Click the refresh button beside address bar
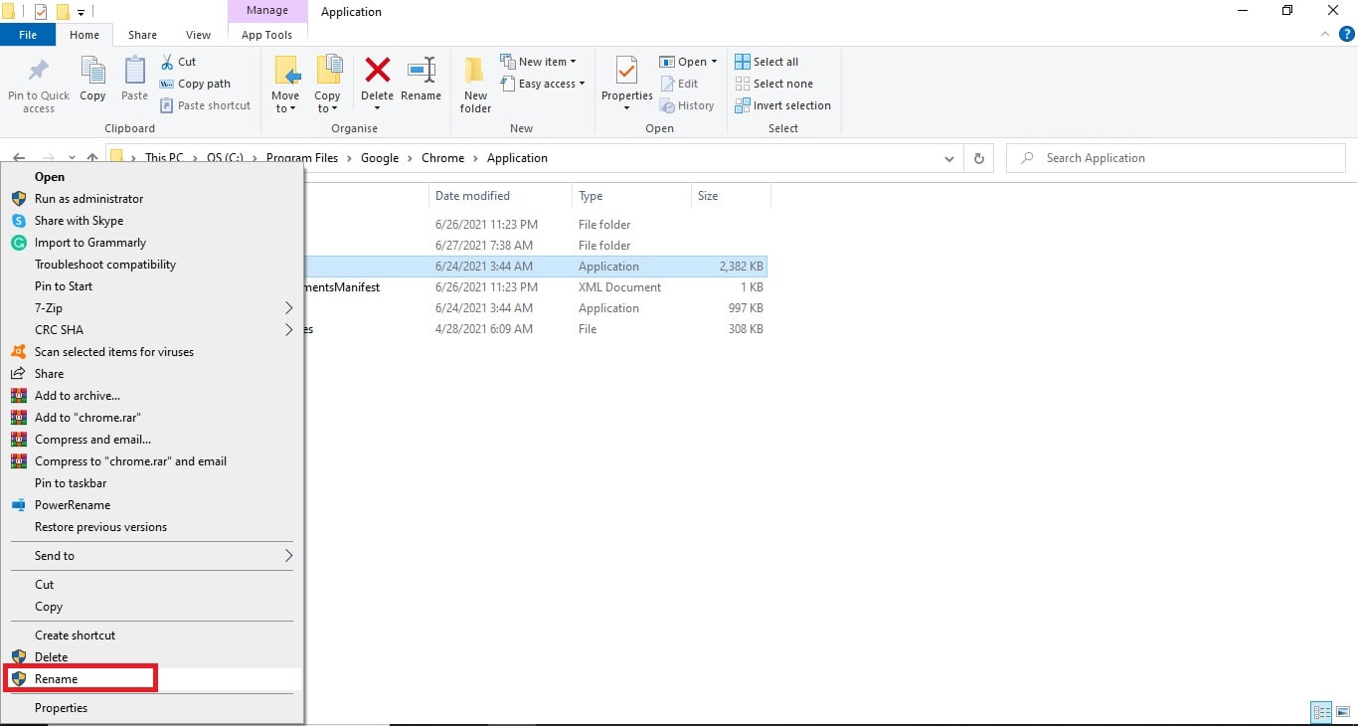 [979, 158]
